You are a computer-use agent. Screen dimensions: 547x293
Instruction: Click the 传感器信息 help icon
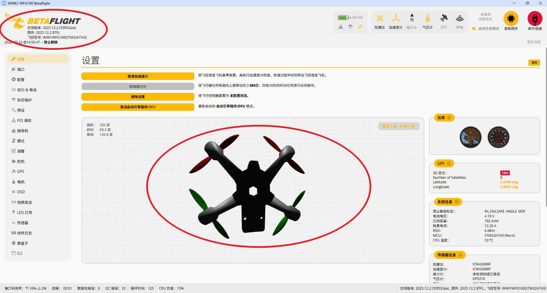(x=460, y=255)
